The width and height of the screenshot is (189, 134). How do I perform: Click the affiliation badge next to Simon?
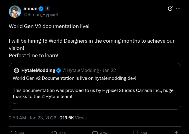pos(47,9)
